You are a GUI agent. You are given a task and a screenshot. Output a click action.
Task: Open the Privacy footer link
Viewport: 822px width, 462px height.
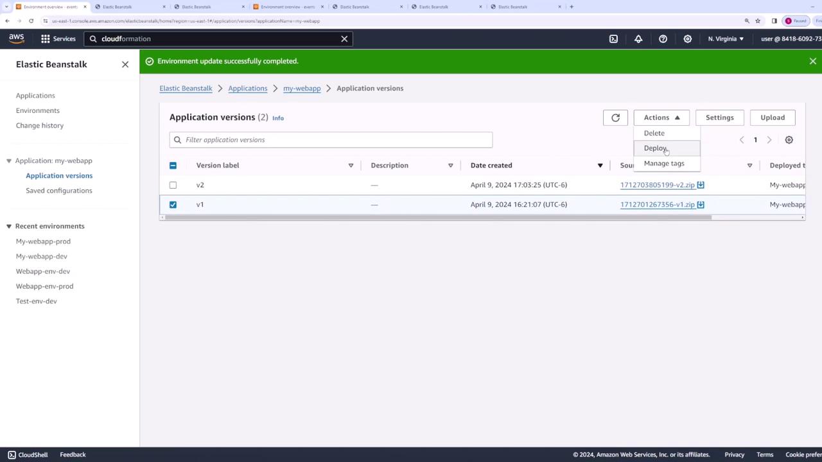[x=734, y=455]
